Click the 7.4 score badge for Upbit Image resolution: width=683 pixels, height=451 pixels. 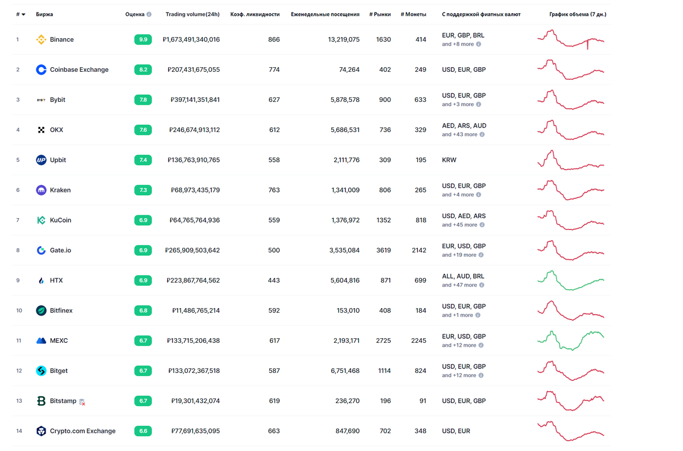pos(143,160)
